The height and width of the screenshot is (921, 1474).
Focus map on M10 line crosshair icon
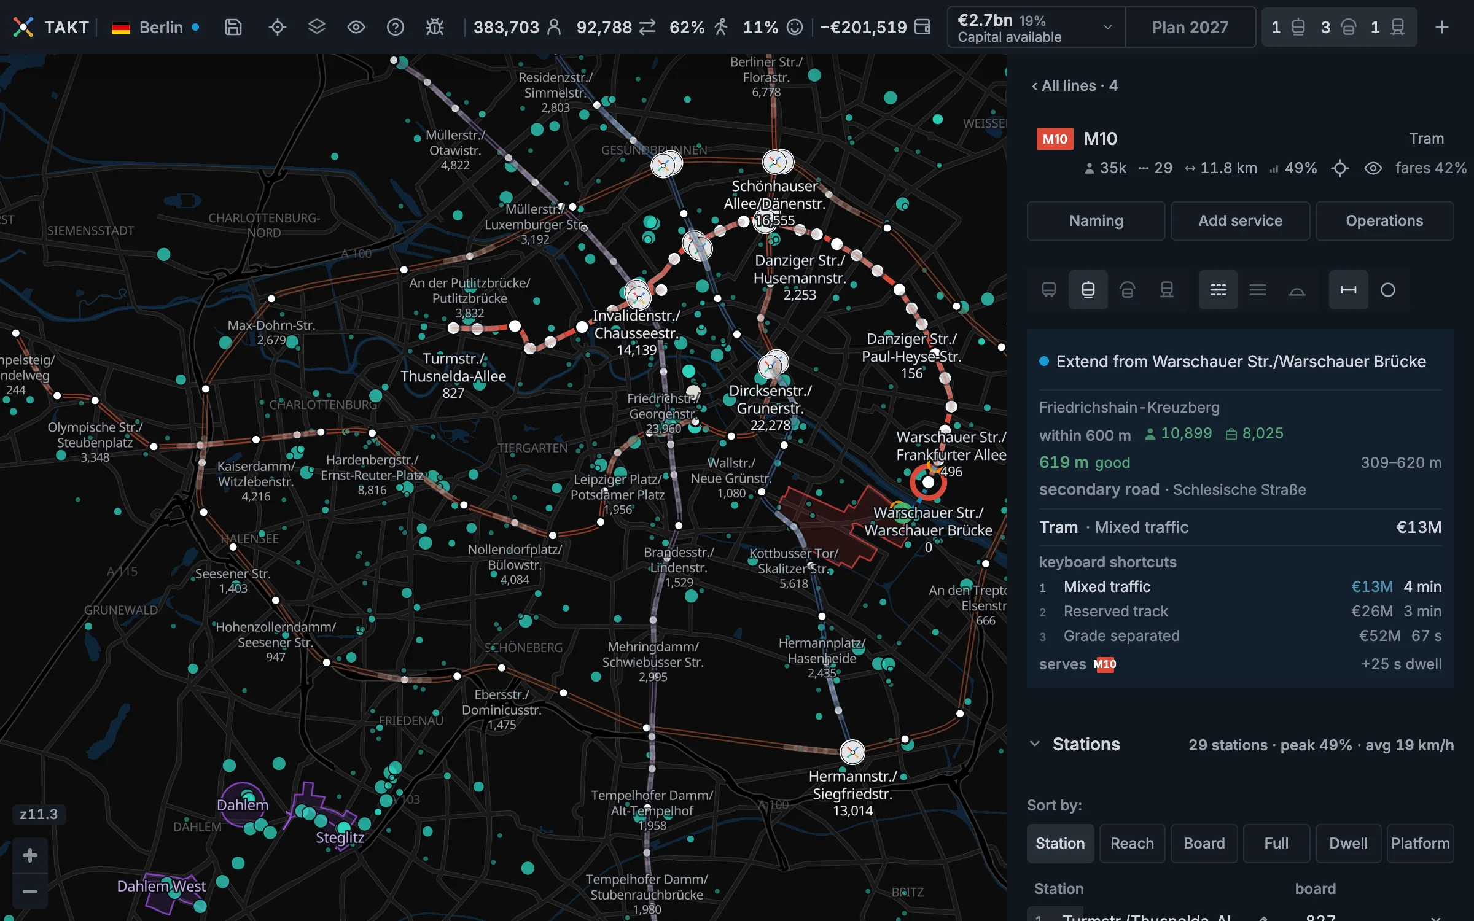[x=1340, y=168]
